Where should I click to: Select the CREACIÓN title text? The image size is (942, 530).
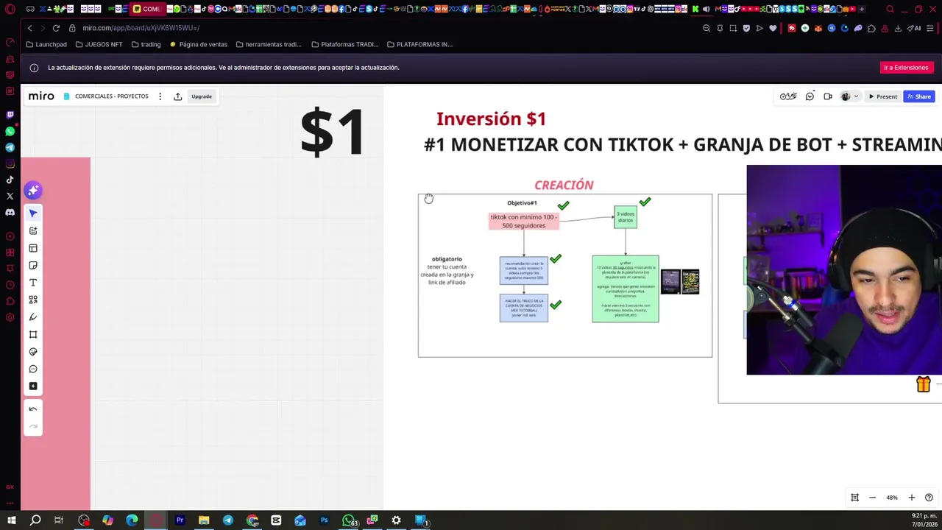564,185
